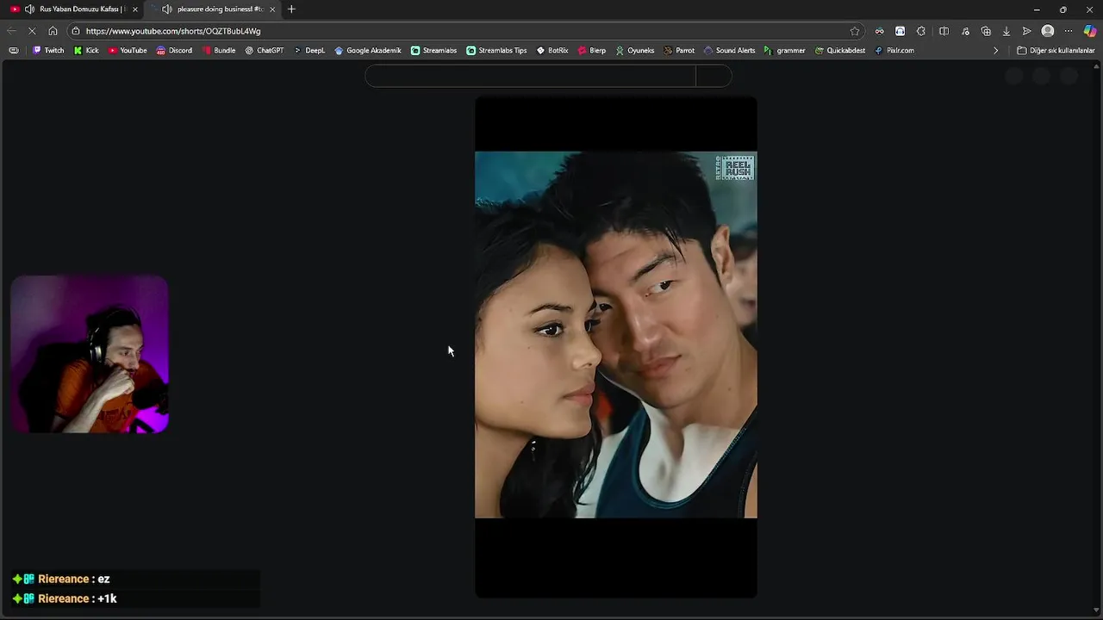Open a new browser tab
The width and height of the screenshot is (1103, 620).
pos(291,9)
